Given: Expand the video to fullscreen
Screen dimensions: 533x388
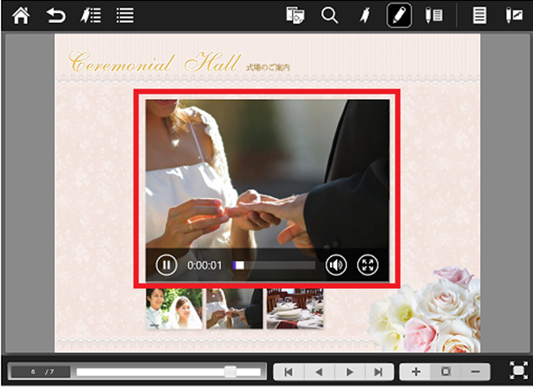Looking at the screenshot, I should 367,264.
